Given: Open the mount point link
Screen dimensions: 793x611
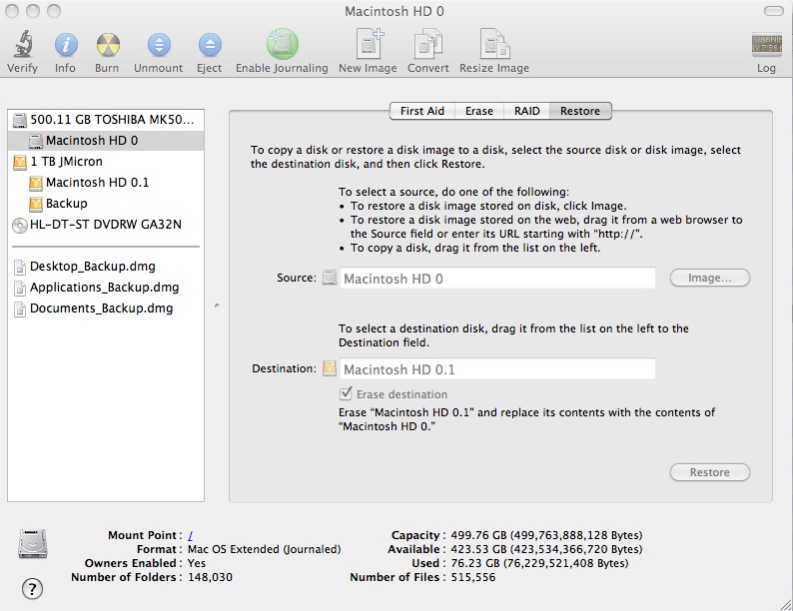Looking at the screenshot, I should pos(190,535).
